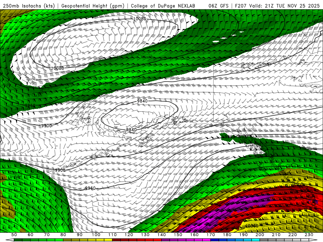The image size is (323, 242).
Task: Click the 230 value on the color scale
Action: click(309, 235)
